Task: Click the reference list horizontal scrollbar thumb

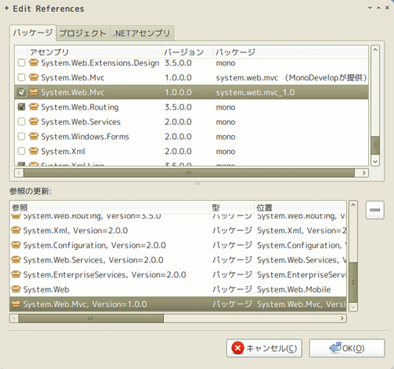Action: click(91, 319)
